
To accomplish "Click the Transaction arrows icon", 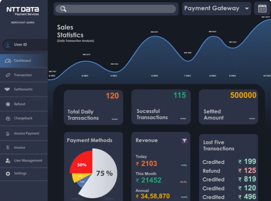I will click(x=8, y=75).
